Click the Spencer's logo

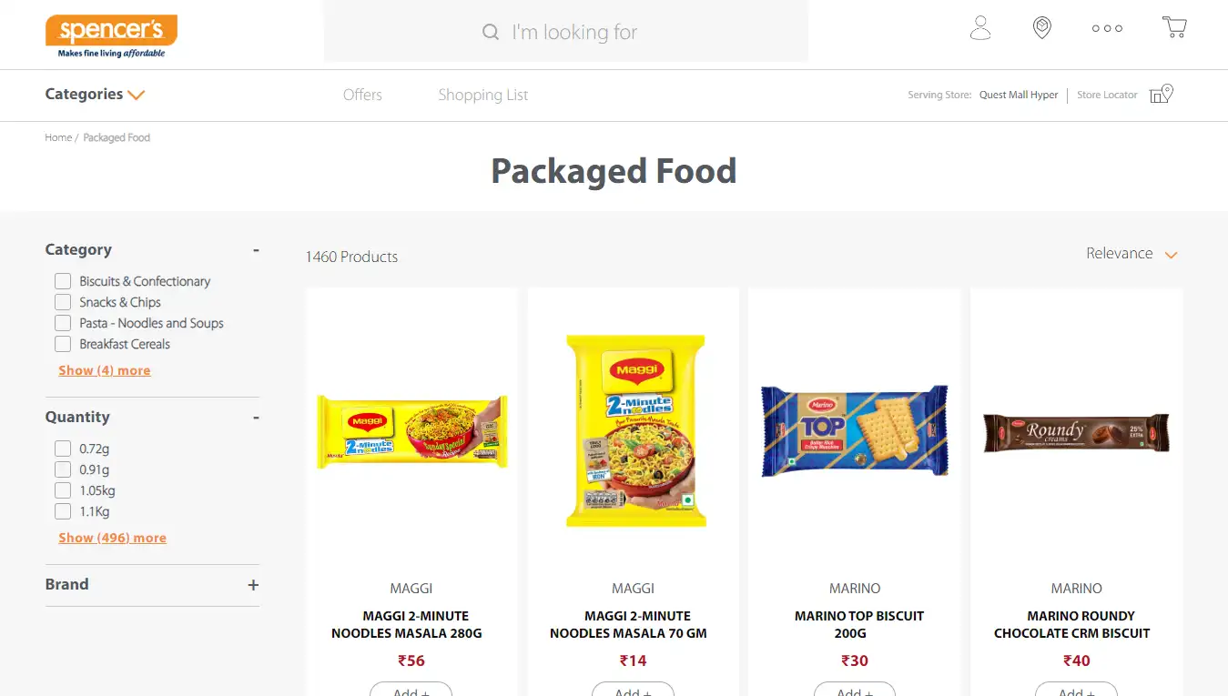111,35
